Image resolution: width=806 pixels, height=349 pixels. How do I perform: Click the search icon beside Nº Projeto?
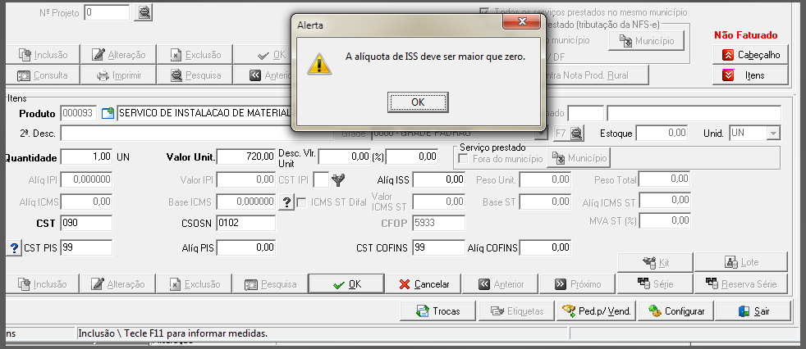pos(144,12)
